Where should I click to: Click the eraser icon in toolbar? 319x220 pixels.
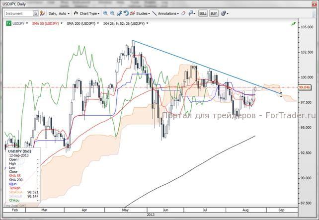click(183, 13)
